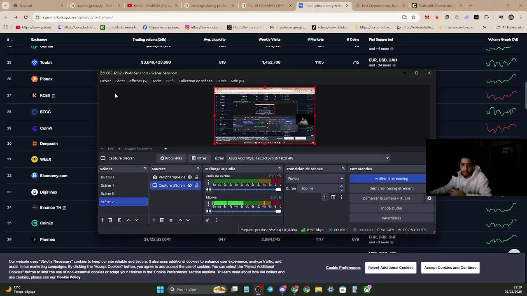Remove the selected source in OBS

click(x=161, y=220)
